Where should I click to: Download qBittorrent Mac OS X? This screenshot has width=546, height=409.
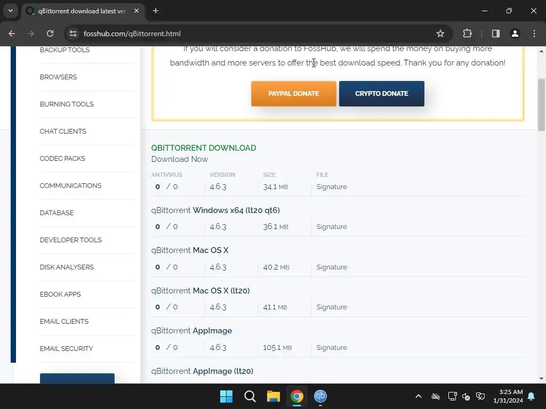pos(190,250)
